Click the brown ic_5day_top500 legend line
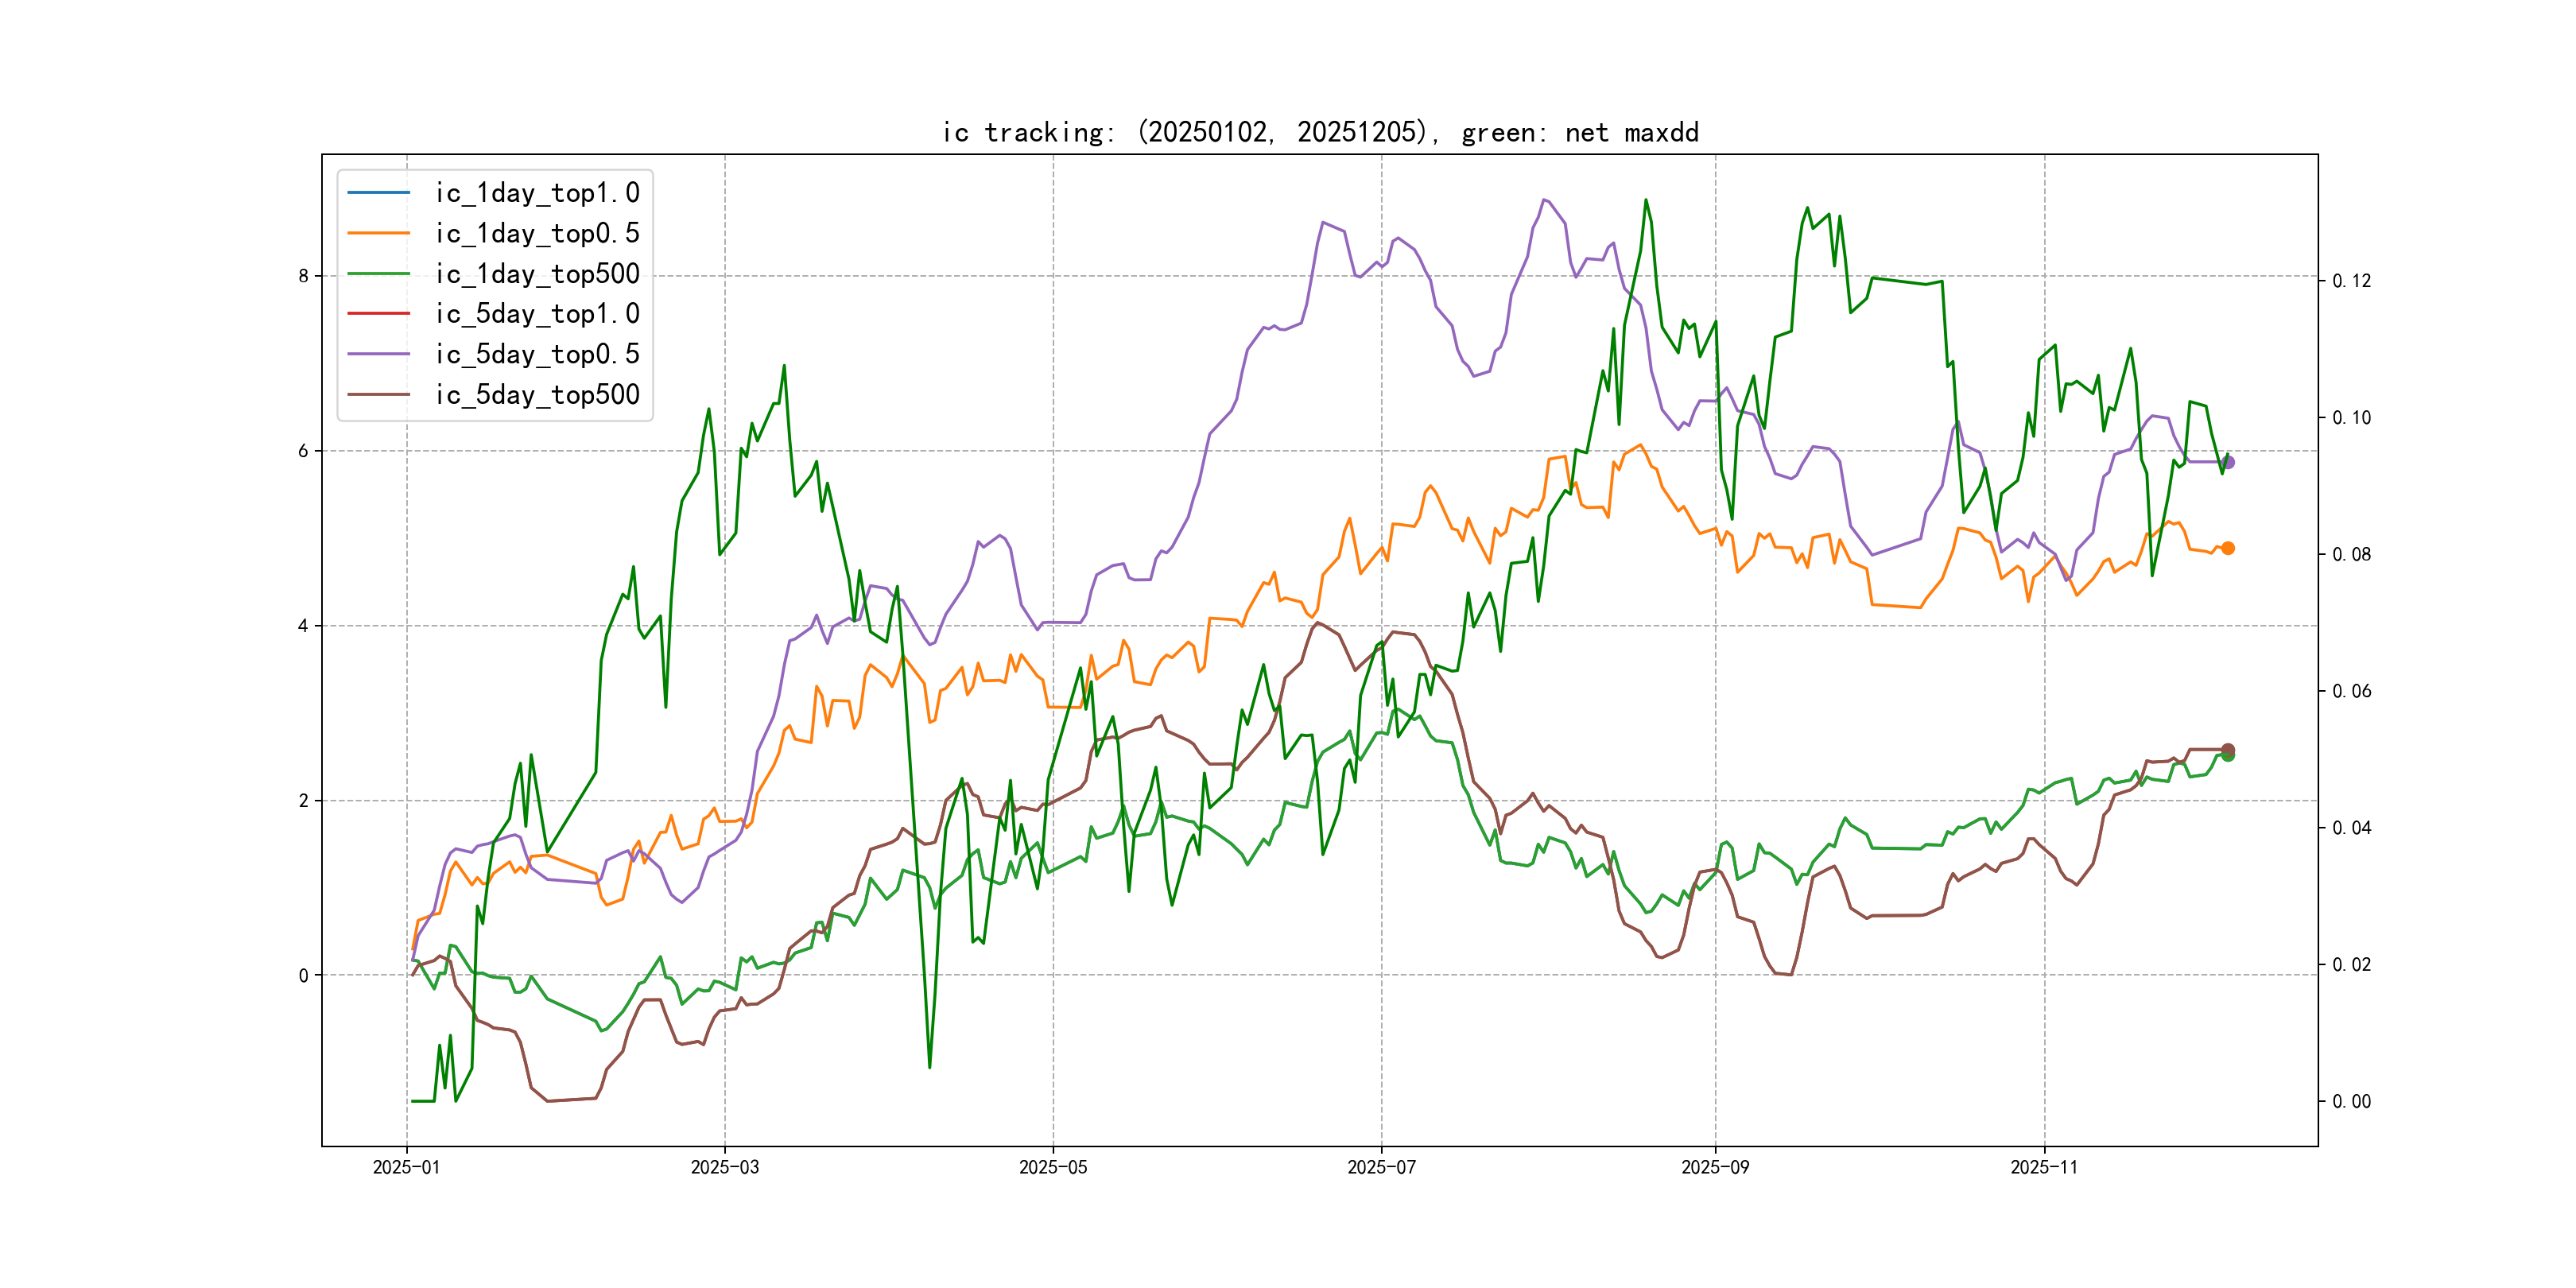 378,394
